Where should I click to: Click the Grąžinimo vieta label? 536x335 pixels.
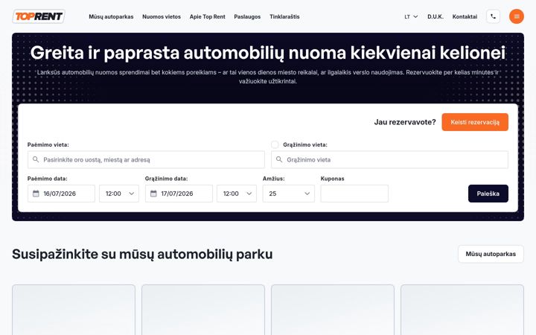[x=305, y=144]
